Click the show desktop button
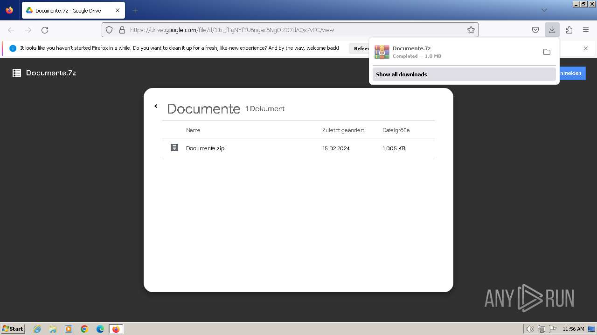The image size is (597, 335). click(x=591, y=329)
